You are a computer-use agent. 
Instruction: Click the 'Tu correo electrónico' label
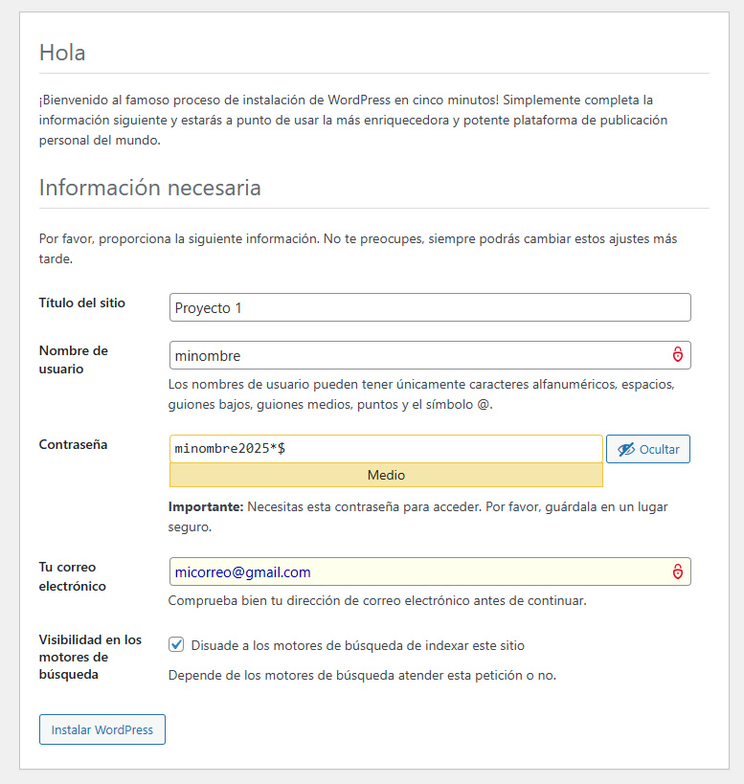click(x=73, y=576)
